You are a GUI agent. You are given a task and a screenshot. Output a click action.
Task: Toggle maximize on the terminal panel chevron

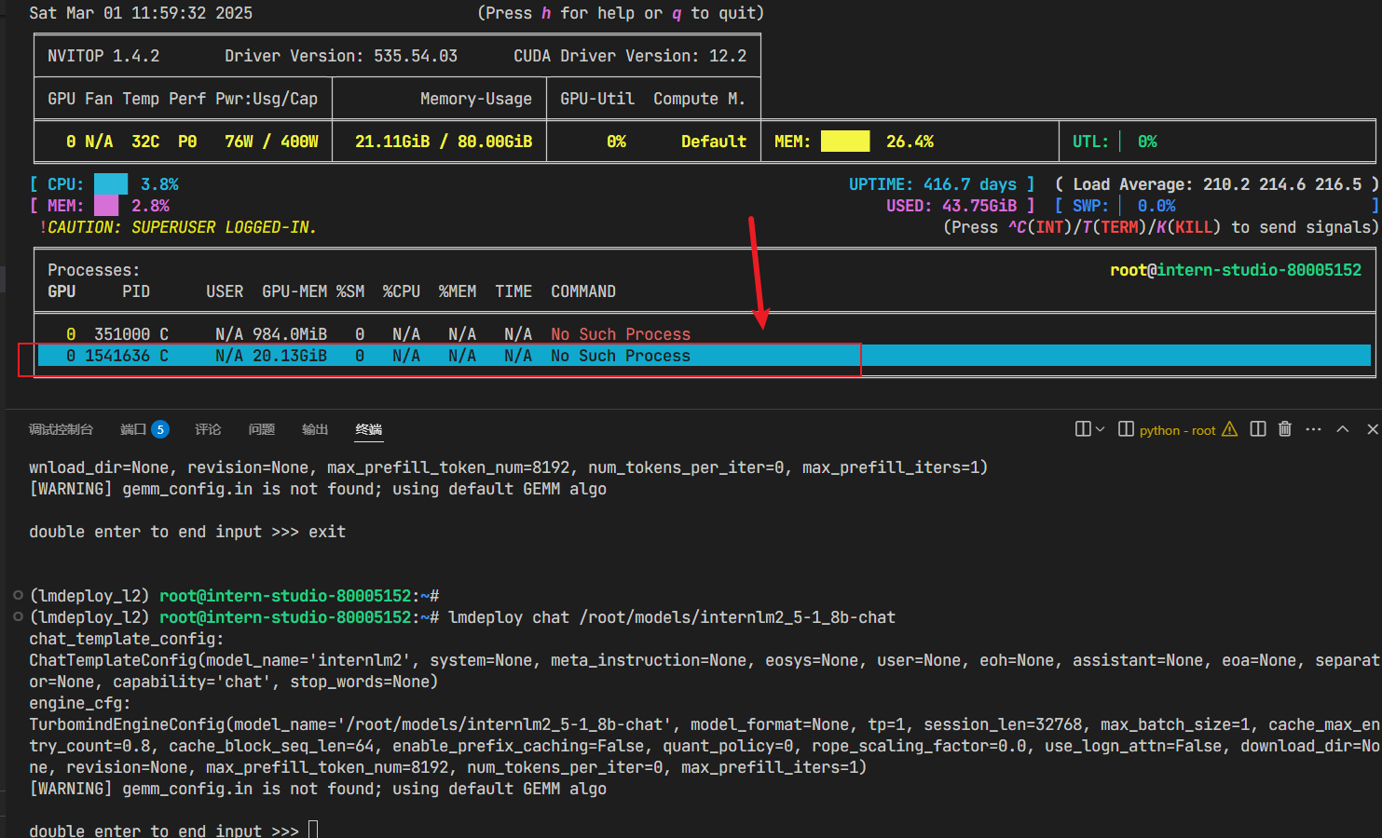pos(1343,428)
